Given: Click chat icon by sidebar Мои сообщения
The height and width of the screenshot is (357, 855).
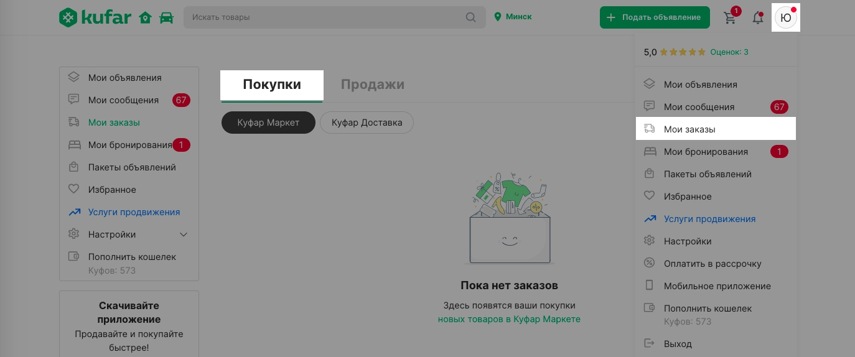Looking at the screenshot, I should click(74, 100).
